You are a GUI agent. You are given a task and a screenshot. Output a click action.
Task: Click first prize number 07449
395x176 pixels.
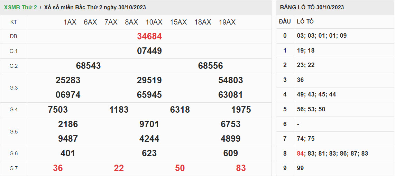pyautogui.click(x=149, y=51)
